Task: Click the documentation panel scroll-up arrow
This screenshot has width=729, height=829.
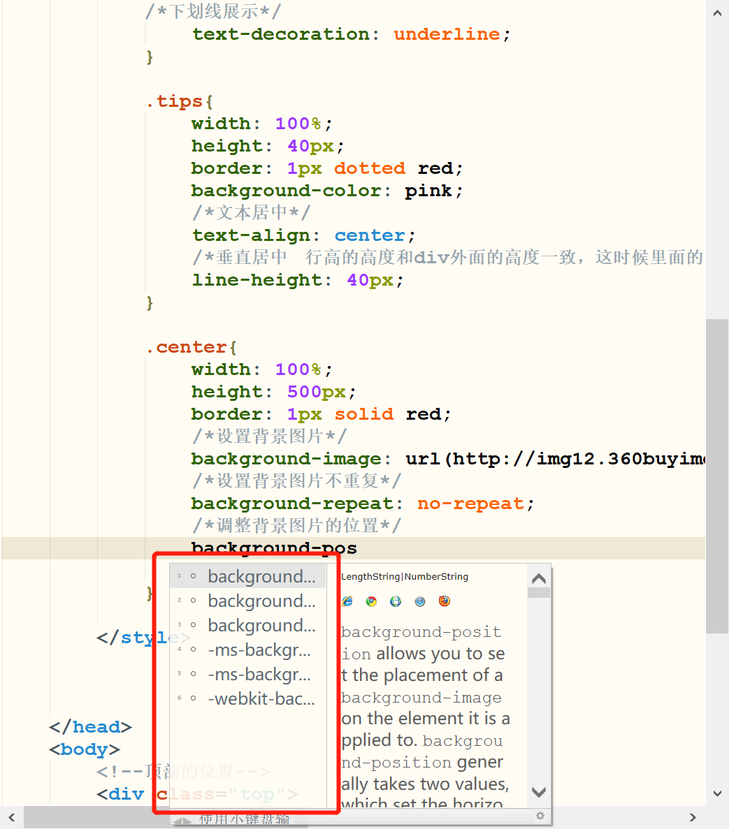Action: 539,578
